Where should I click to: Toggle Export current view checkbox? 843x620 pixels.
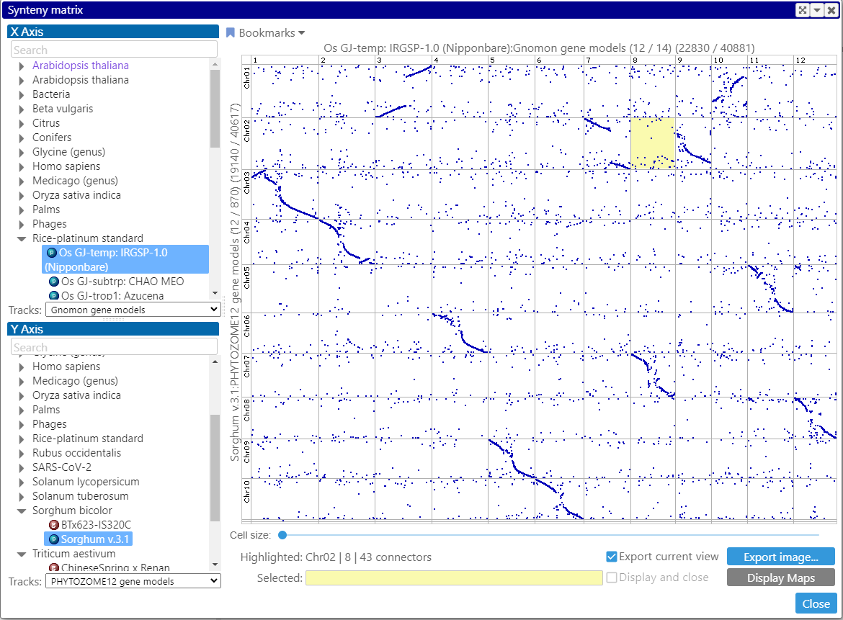point(611,557)
